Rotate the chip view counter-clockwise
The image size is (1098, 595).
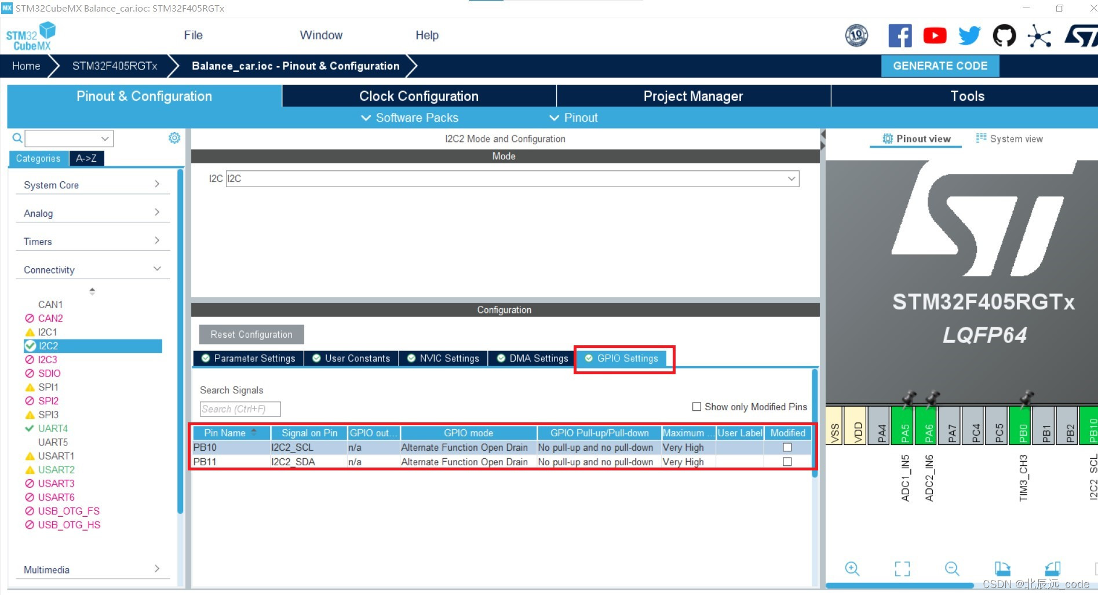[x=1053, y=568]
